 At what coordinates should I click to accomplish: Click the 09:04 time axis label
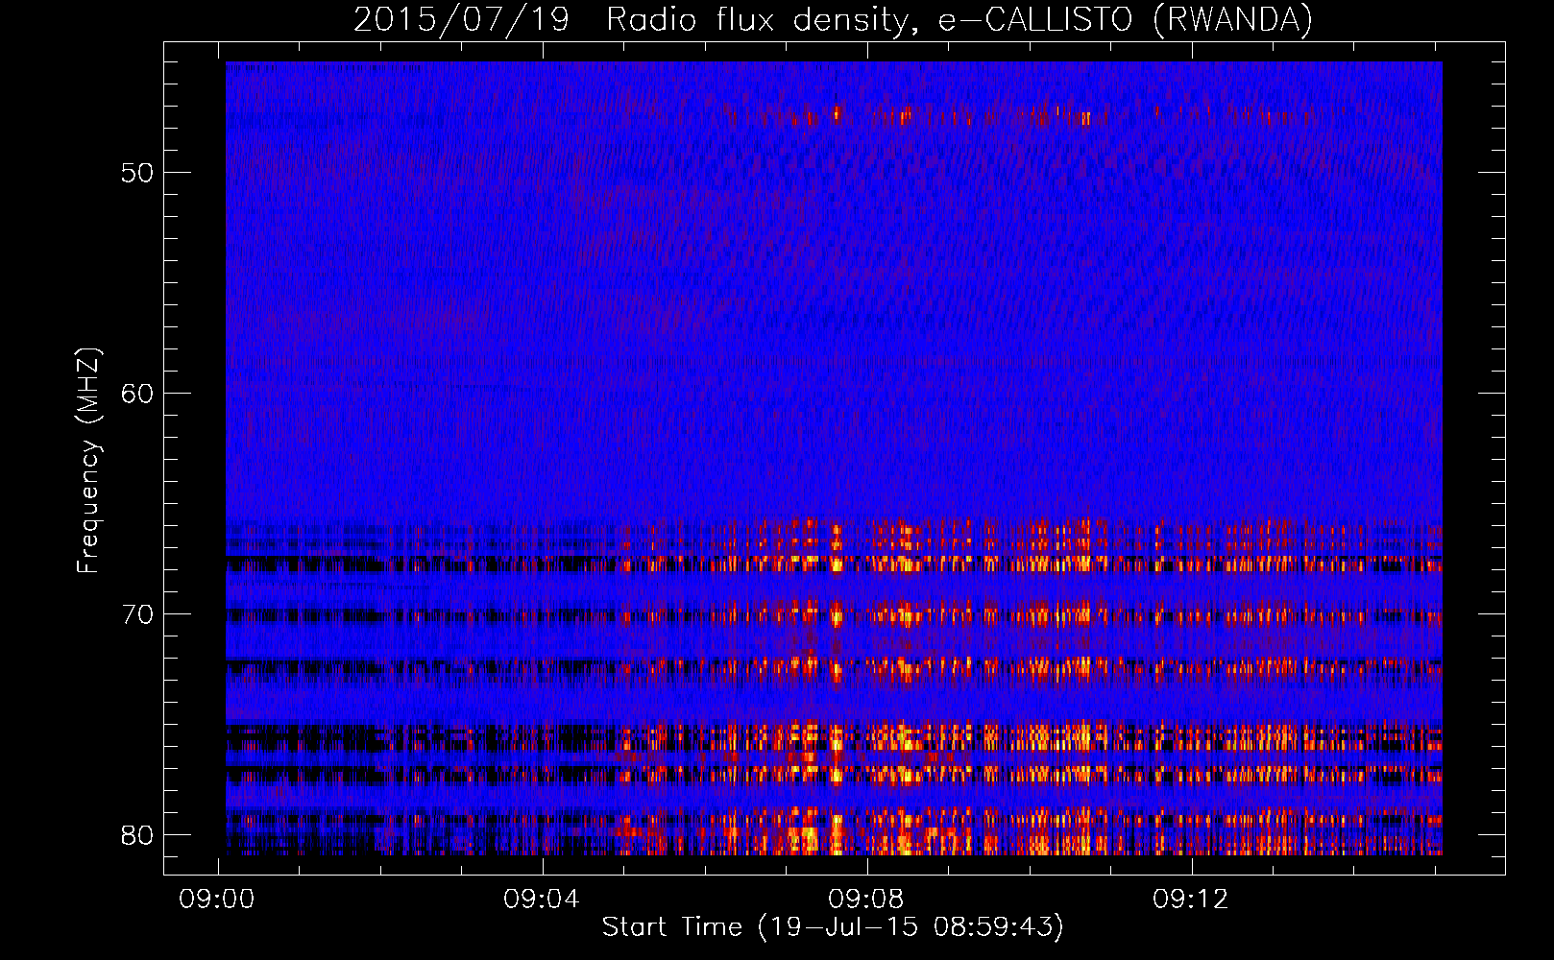click(542, 900)
